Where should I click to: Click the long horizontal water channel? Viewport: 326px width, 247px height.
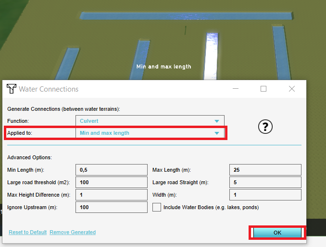187,16
